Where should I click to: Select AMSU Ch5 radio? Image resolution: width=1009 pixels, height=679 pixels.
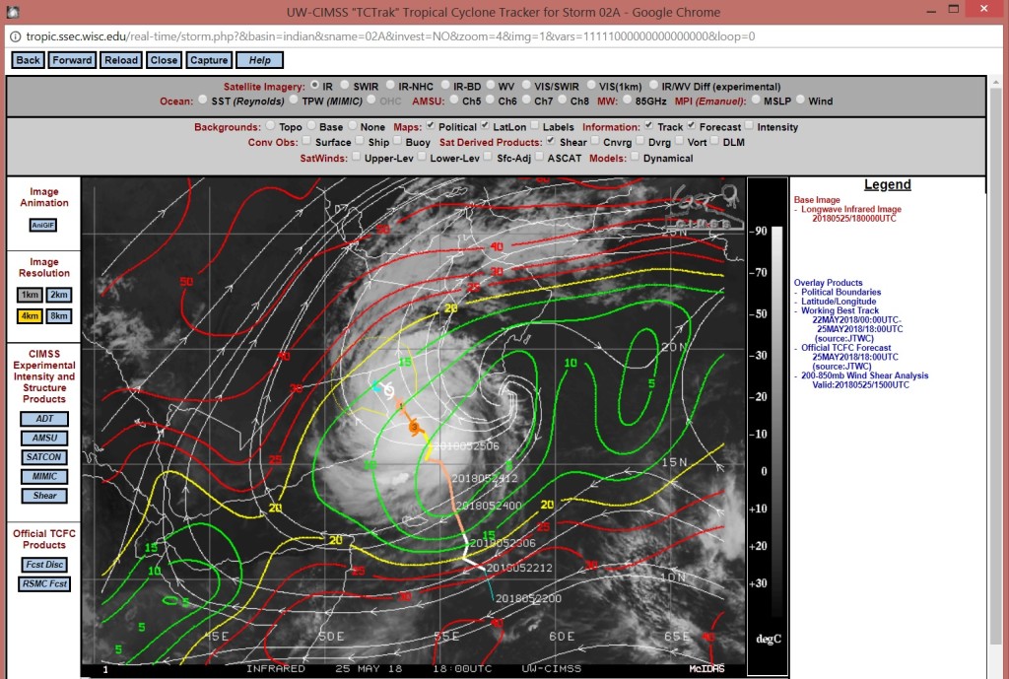453,100
